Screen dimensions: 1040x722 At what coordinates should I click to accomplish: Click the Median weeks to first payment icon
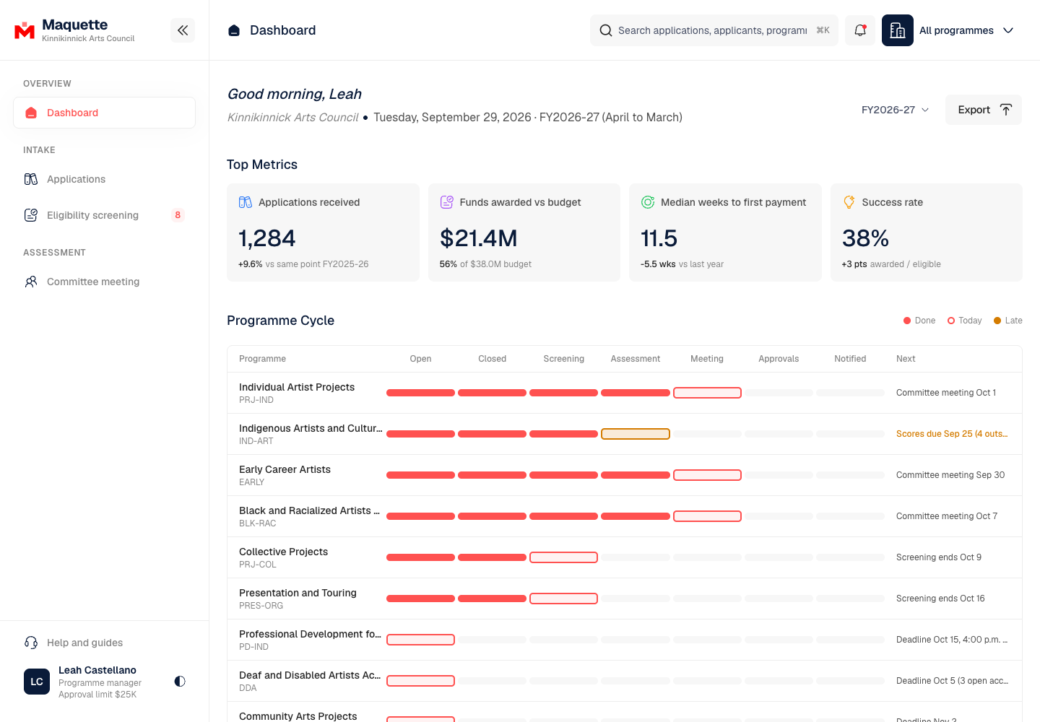coord(648,202)
